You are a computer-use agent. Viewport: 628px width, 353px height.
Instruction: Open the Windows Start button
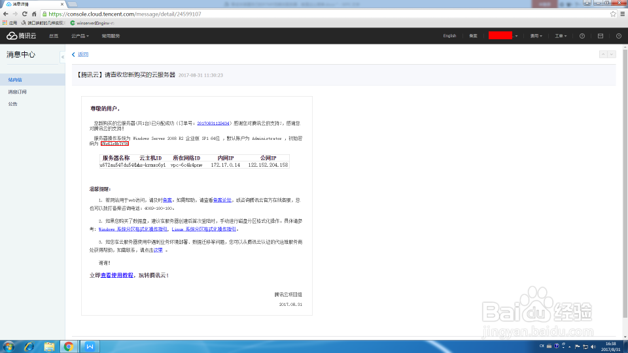pos(9,346)
